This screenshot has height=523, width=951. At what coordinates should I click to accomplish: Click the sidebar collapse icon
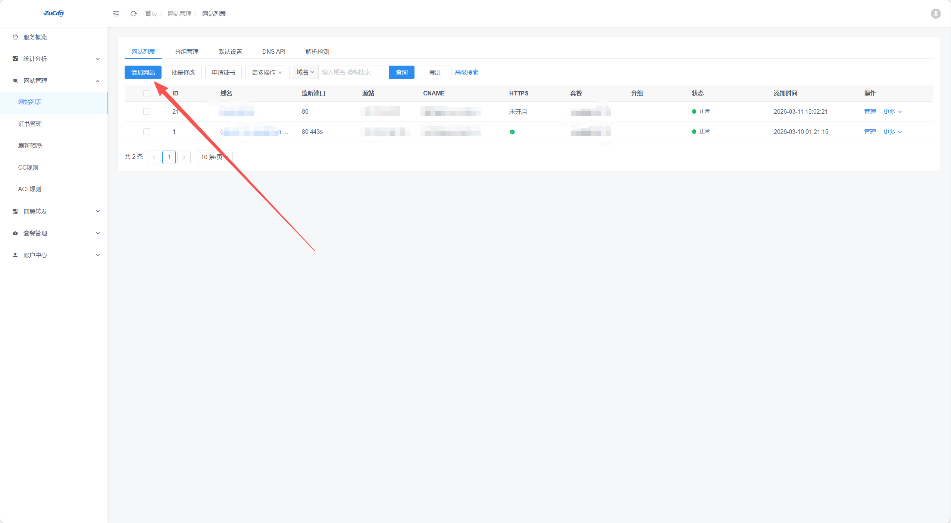[116, 13]
